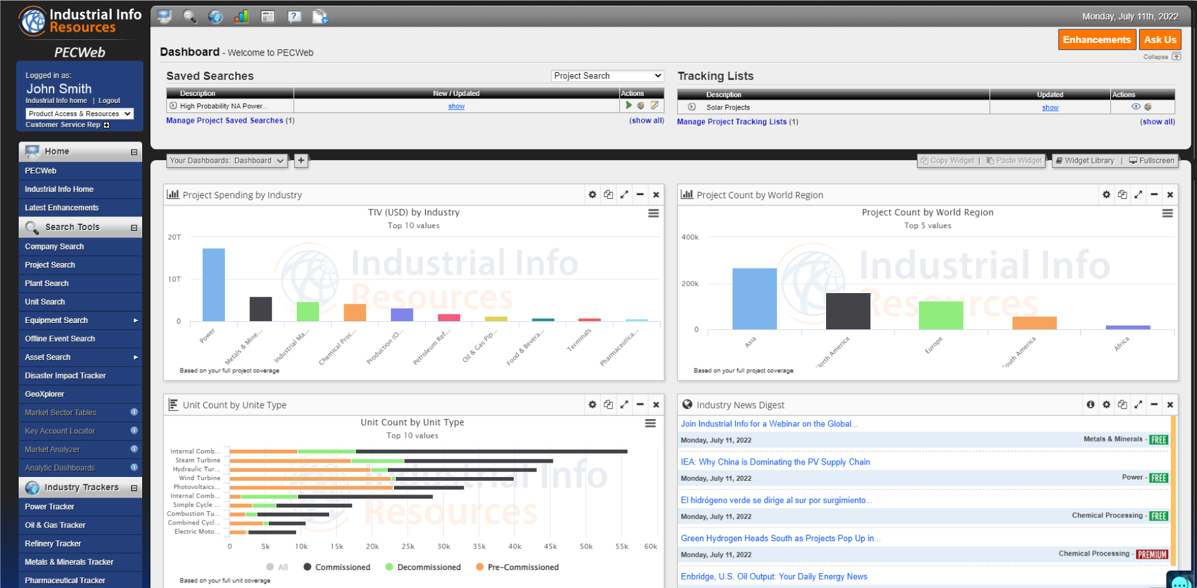The image size is (1197, 588).
Task: Click globe map icon for High Probability search
Action: tap(640, 105)
